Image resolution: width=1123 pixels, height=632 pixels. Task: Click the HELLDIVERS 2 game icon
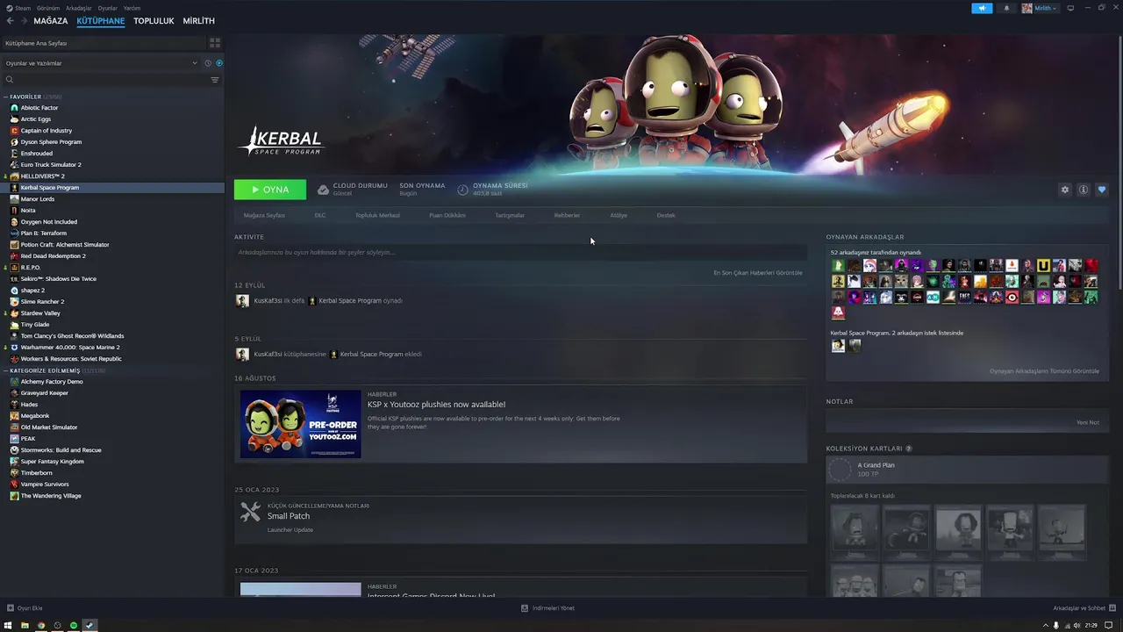coord(14,176)
